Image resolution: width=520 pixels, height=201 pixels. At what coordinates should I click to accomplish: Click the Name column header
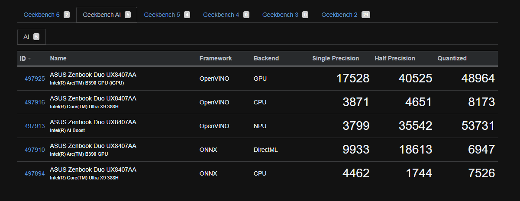click(58, 58)
